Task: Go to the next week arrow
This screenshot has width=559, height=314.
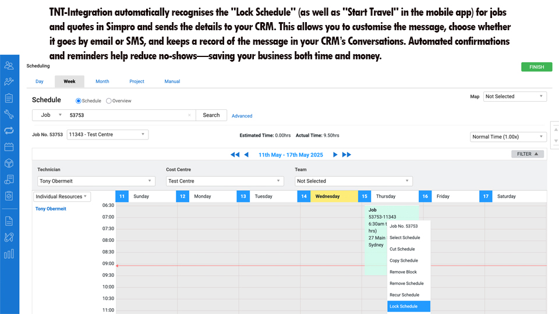Action: tap(335, 155)
